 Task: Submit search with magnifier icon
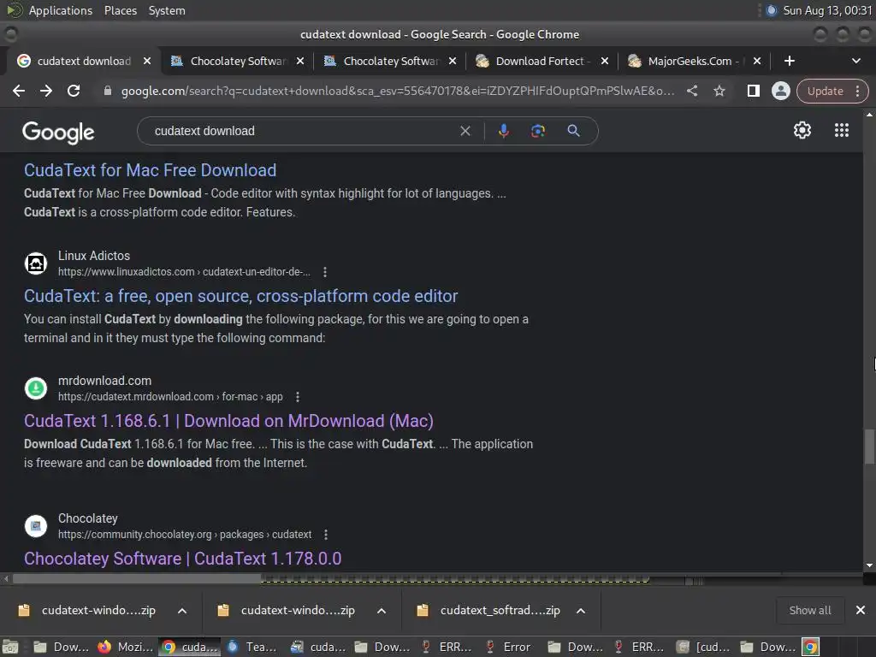[x=573, y=131]
